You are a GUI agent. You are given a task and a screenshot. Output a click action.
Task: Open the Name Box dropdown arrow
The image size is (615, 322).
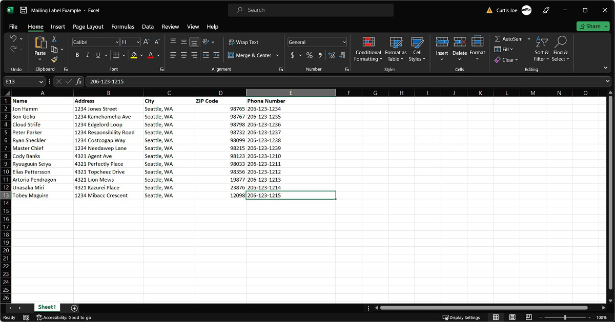point(42,81)
